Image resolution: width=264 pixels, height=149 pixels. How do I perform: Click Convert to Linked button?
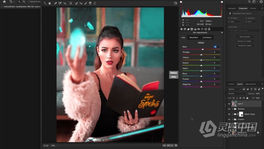pyautogui.click(x=245, y=41)
